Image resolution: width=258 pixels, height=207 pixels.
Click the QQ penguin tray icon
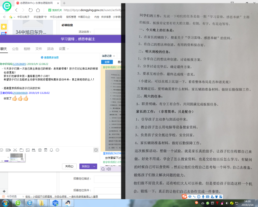pyautogui.click(x=222, y=203)
